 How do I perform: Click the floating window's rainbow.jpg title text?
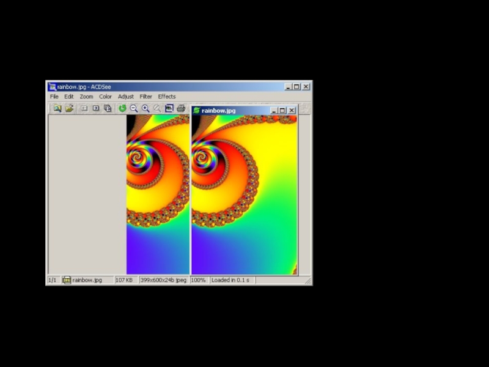(219, 111)
